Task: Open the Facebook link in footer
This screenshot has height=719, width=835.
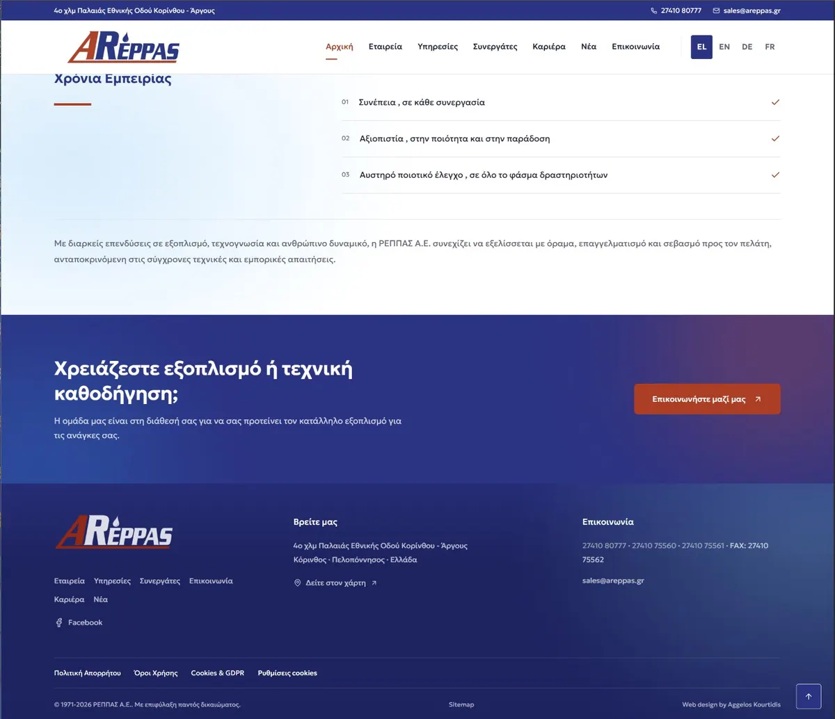Action: tap(79, 622)
